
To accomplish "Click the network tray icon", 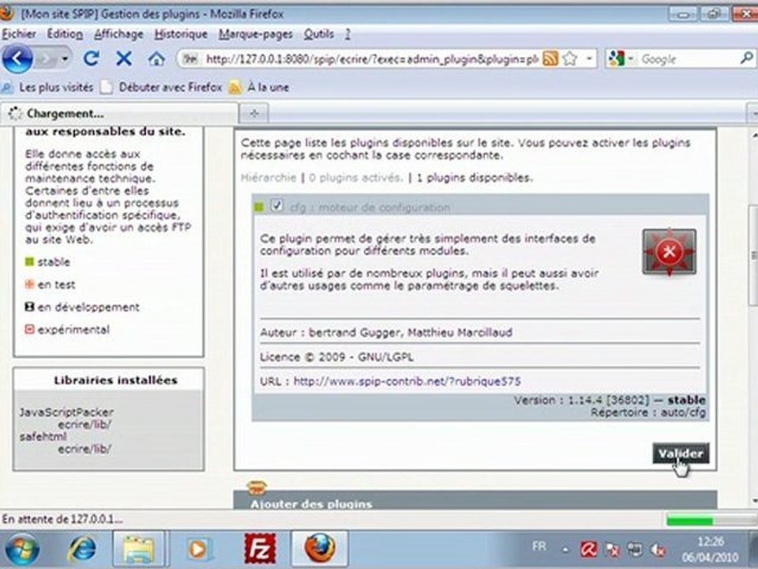I will tap(635, 550).
